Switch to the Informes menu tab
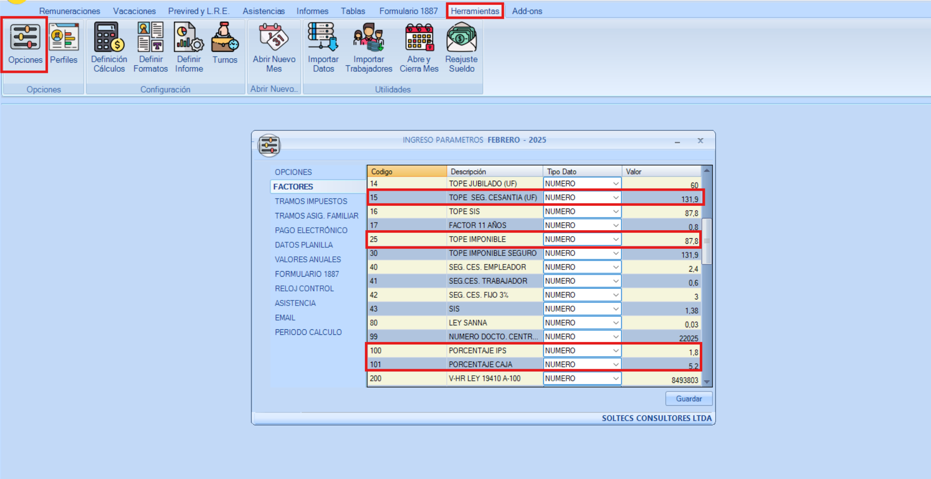The width and height of the screenshot is (931, 479). tap(312, 11)
